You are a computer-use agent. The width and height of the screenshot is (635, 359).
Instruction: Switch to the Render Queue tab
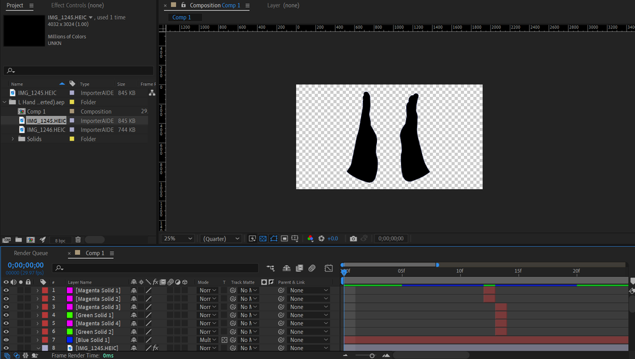tap(31, 253)
